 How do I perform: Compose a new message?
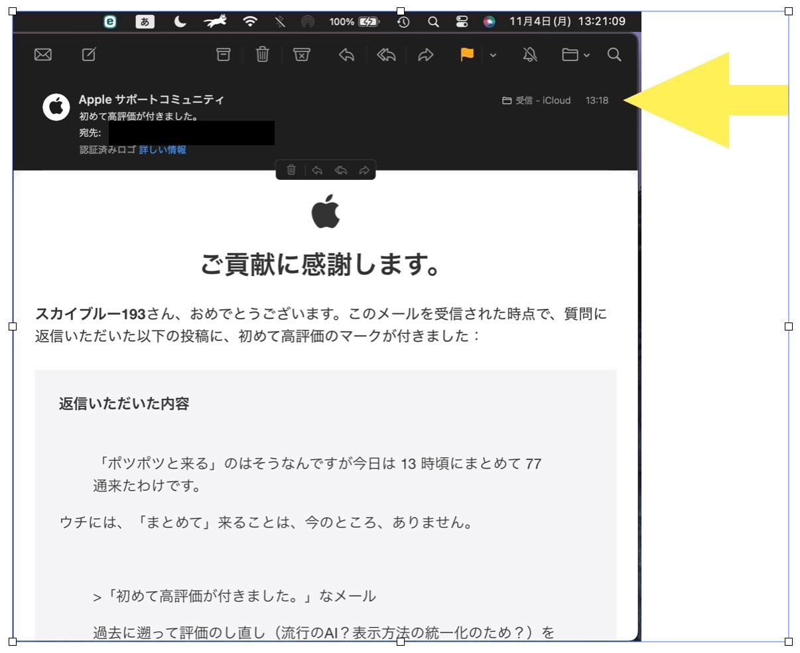pos(89,55)
